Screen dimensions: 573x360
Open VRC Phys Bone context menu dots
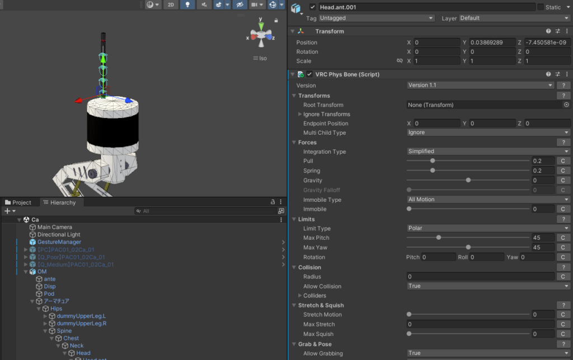pos(568,74)
